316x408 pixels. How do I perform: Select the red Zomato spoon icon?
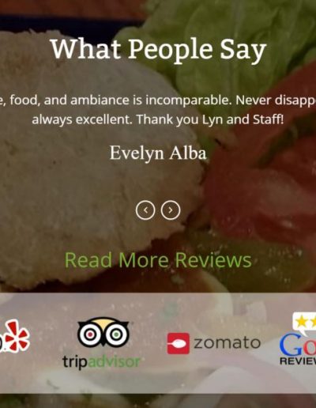pos(179,343)
